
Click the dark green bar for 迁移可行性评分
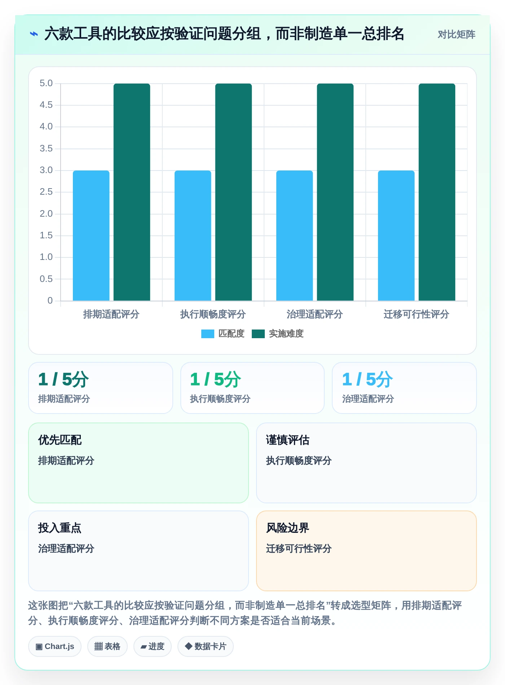click(437, 192)
